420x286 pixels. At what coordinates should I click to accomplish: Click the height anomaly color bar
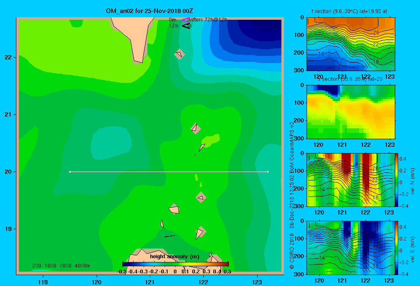pos(176,264)
